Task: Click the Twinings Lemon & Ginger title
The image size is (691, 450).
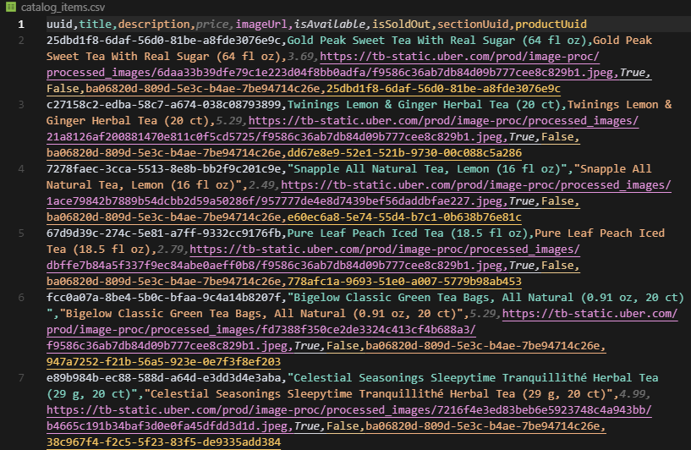Action: (x=424, y=105)
